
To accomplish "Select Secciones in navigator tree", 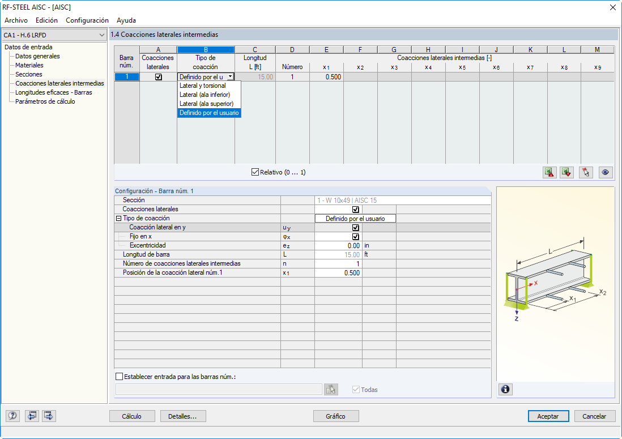I will (28, 75).
